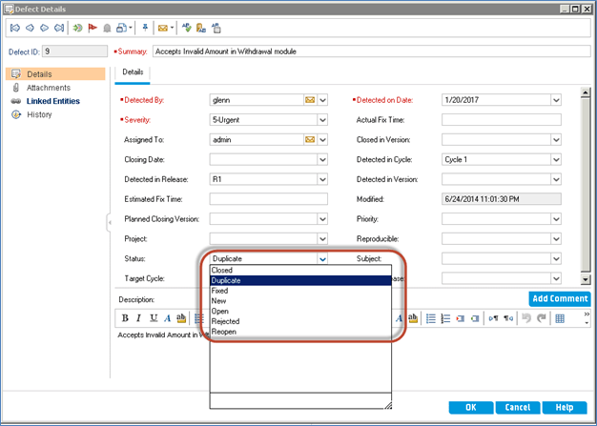597x426 pixels.
Task: Open the Detected on Date dropdown
Action: 555,99
